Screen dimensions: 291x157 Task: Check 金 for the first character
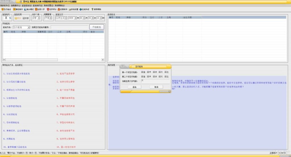142,72
